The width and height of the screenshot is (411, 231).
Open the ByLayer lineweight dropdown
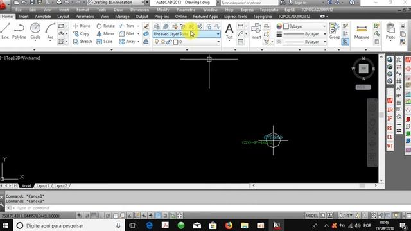pos(325,34)
